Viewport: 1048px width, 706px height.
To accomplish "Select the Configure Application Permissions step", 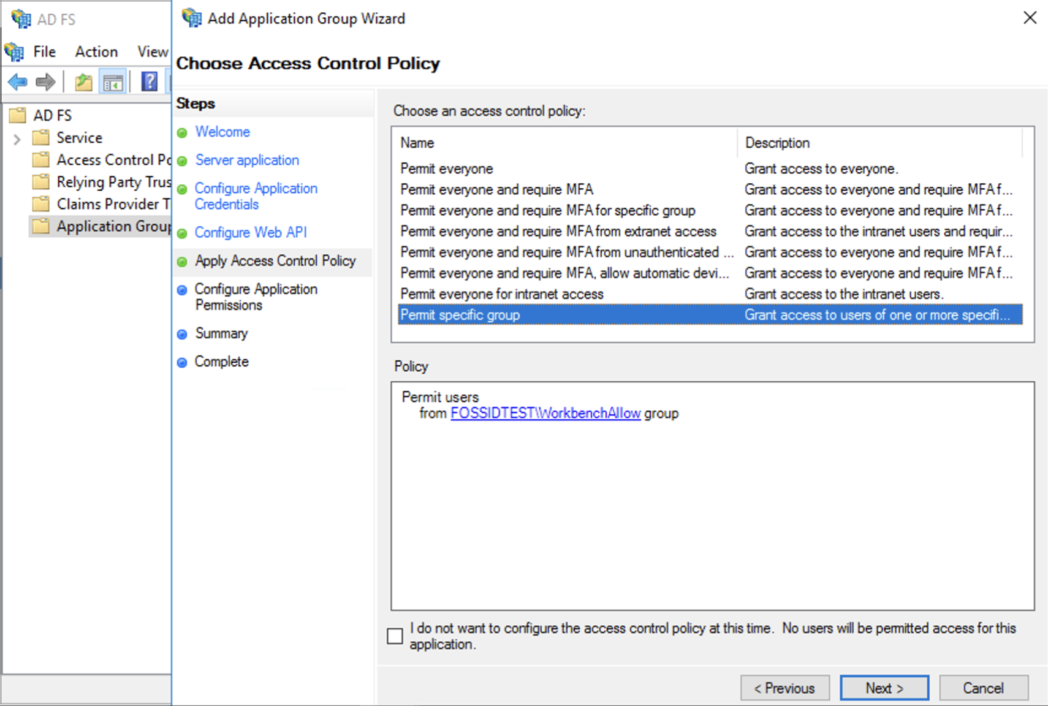I will pos(256,297).
